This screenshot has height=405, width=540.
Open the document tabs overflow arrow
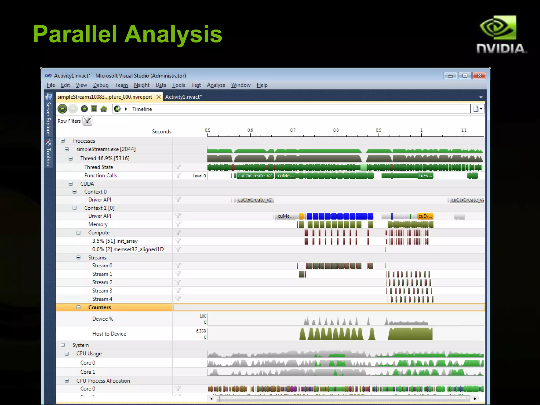pyautogui.click(x=481, y=97)
